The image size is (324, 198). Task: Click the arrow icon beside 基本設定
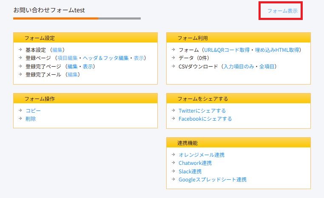pyautogui.click(x=20, y=50)
